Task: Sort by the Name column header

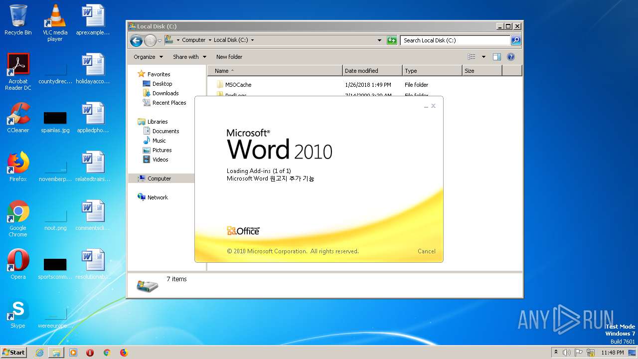Action: [x=275, y=71]
